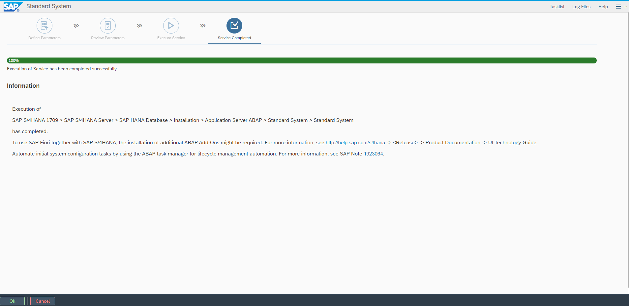This screenshot has height=306, width=629.
Task: Follow the help.sap.com/s4hana link
Action: [x=355, y=143]
